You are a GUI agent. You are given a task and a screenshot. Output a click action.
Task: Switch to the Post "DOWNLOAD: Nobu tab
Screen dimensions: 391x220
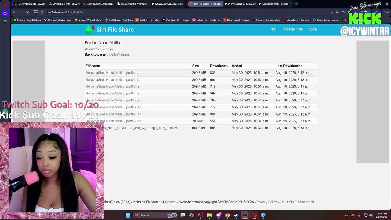point(98,4)
